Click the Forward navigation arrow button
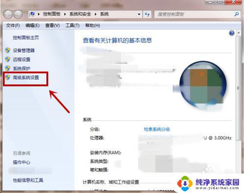Image resolution: width=244 pixels, height=193 pixels. click(18, 14)
